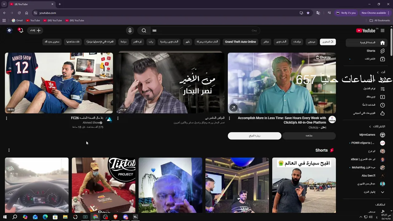The width and height of the screenshot is (393, 221).
Task: Click the زيارة الموقع button
Action: point(255,136)
